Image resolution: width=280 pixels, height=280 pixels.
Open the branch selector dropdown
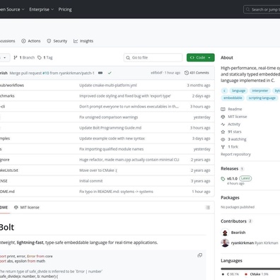[x=5, y=57]
